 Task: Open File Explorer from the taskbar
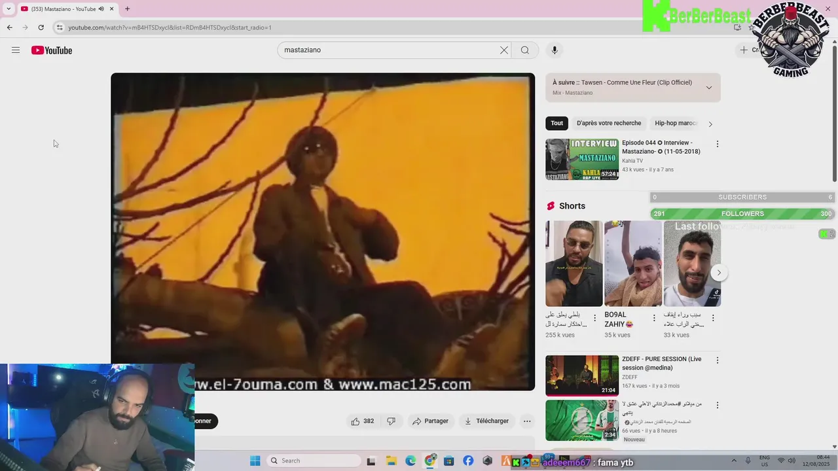coord(391,461)
